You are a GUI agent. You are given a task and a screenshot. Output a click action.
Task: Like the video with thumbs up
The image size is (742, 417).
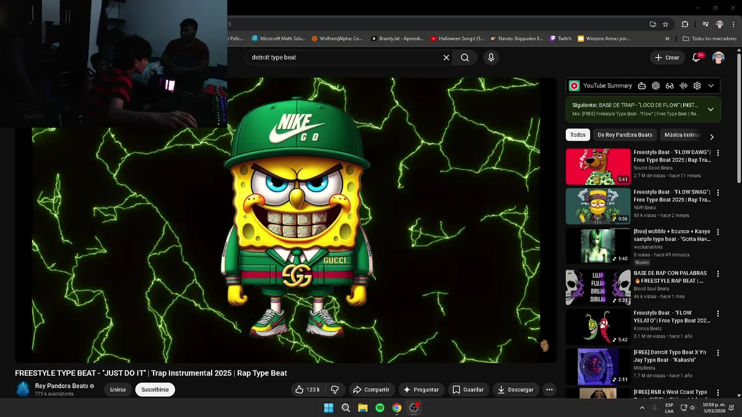point(307,390)
